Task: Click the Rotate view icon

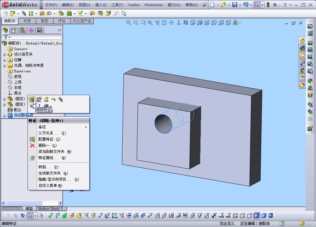Action: (x=164, y=23)
